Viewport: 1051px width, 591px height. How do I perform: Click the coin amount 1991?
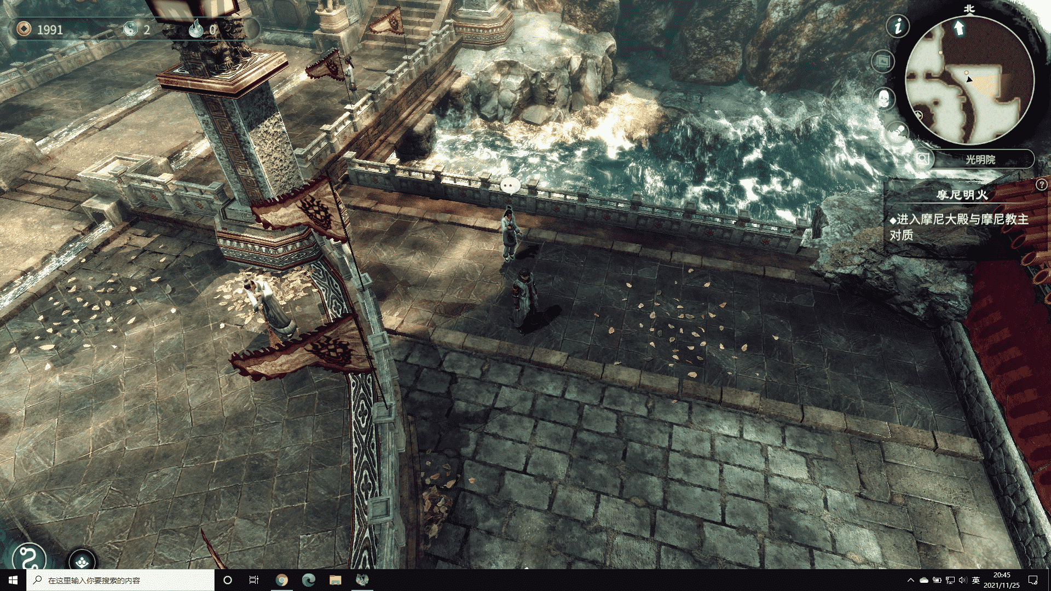(50, 30)
